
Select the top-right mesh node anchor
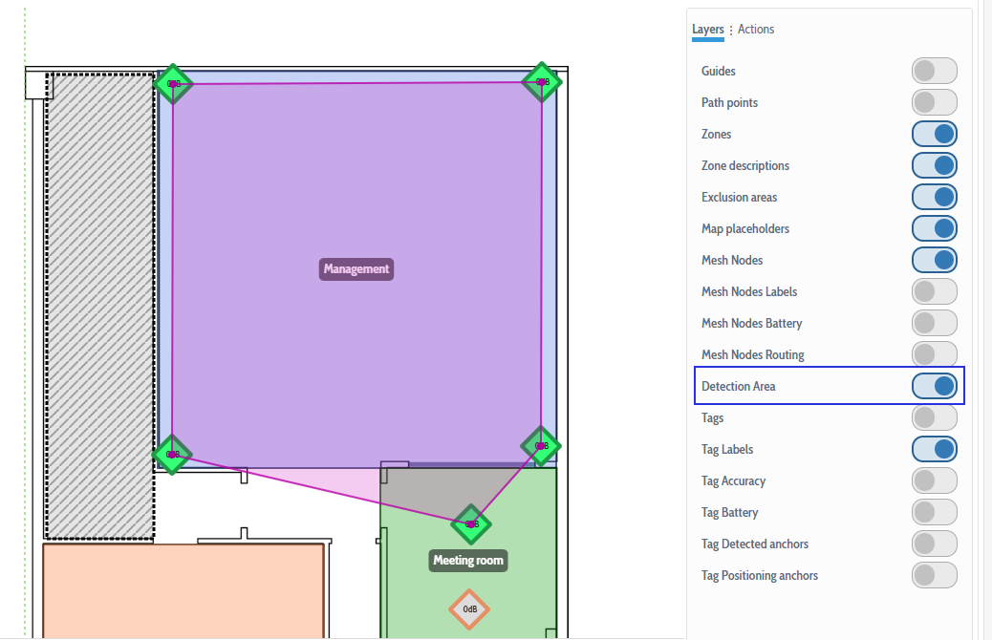[x=542, y=81]
